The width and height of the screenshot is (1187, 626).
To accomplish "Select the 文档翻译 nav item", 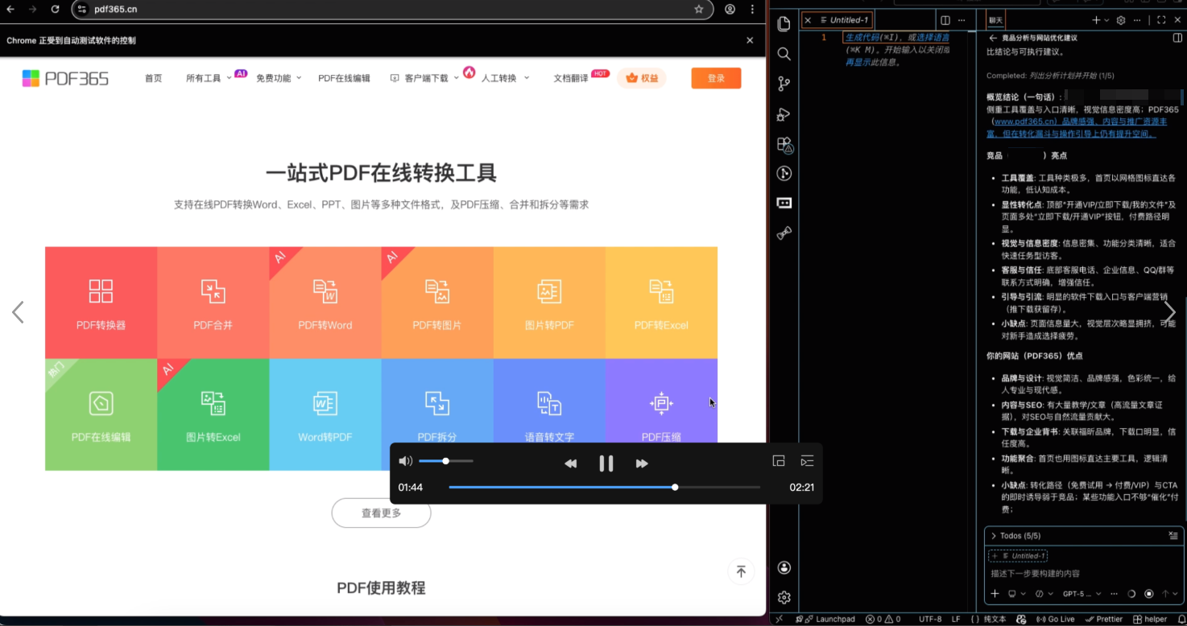I will 571,78.
